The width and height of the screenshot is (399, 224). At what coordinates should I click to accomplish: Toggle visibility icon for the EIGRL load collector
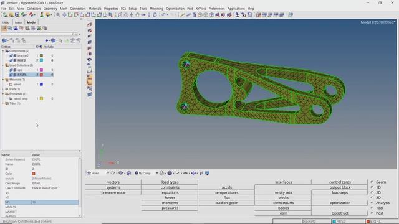pos(11,75)
